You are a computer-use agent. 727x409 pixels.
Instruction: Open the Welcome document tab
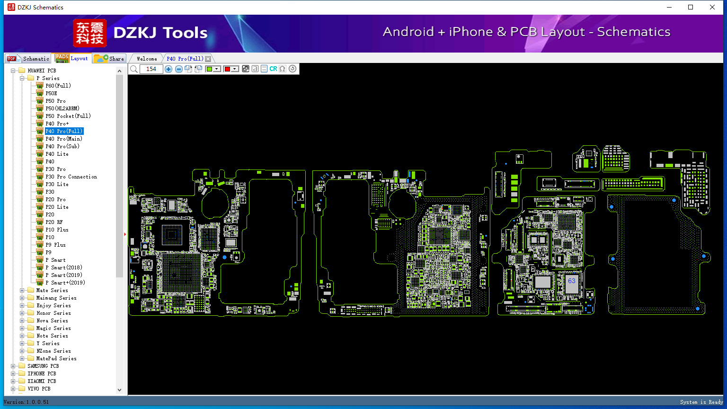pyautogui.click(x=147, y=59)
